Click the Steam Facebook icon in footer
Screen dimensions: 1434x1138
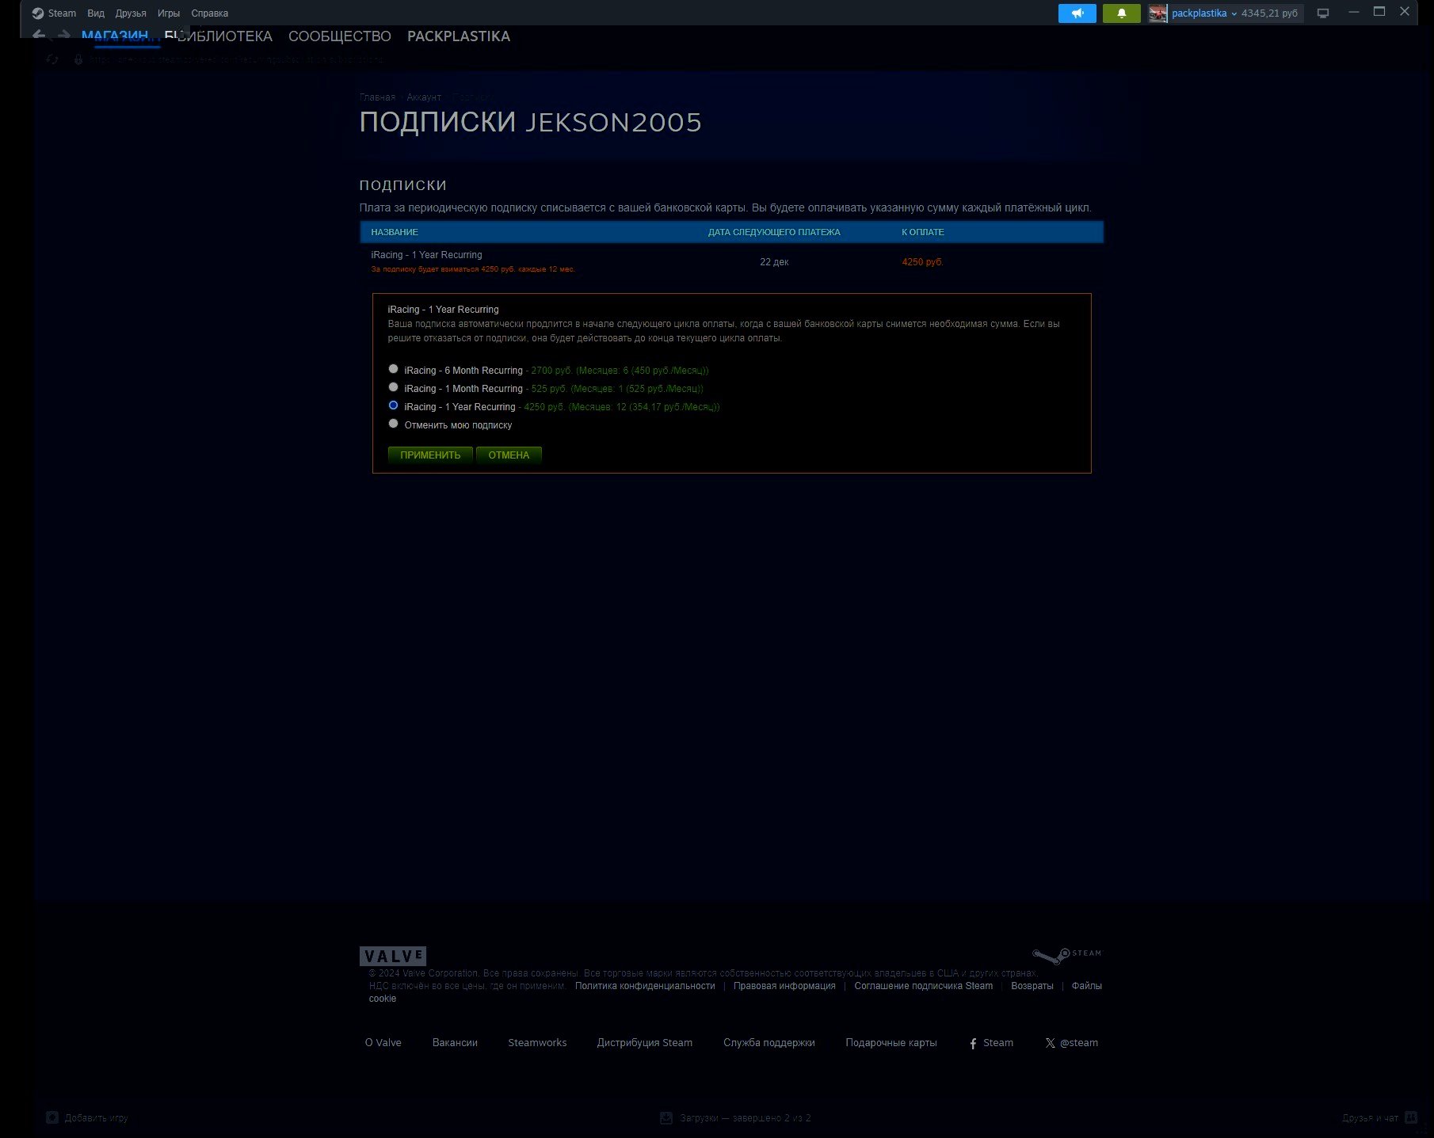[973, 1044]
